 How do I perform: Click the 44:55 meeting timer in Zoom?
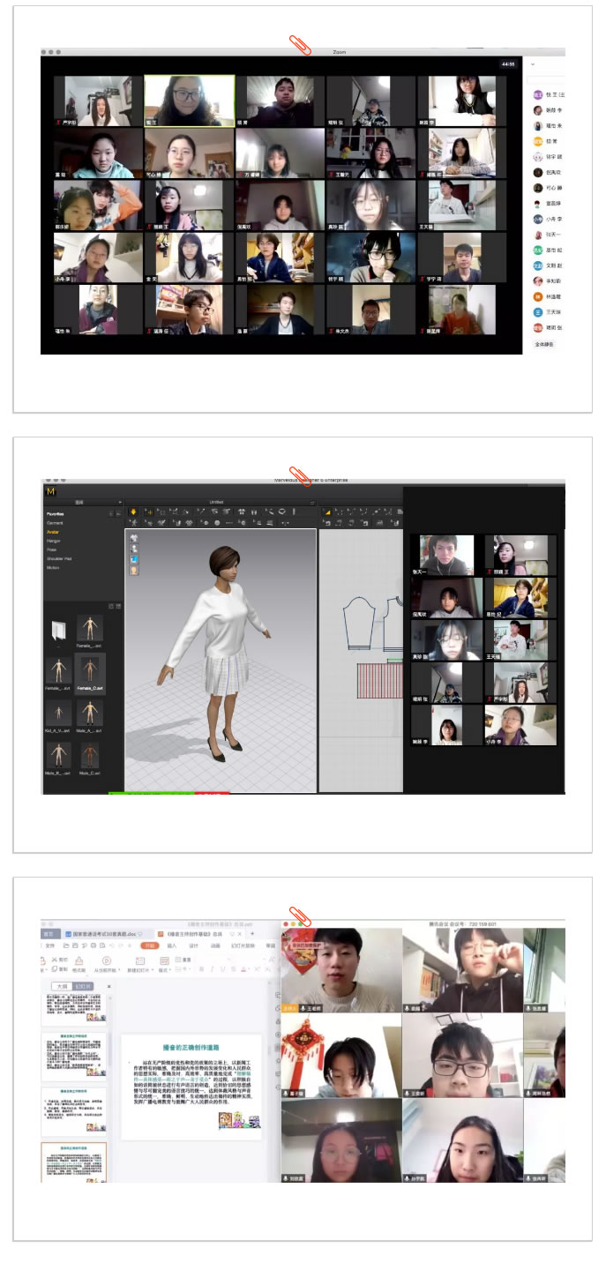pyautogui.click(x=507, y=64)
